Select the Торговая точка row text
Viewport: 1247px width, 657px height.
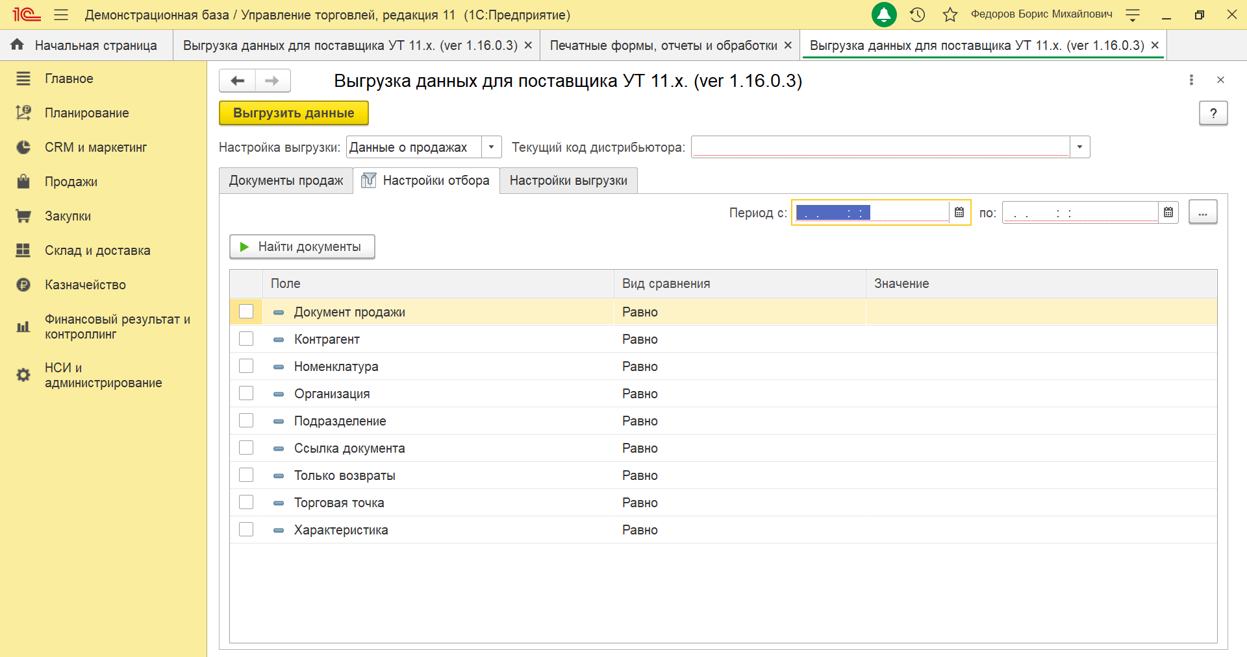point(339,503)
